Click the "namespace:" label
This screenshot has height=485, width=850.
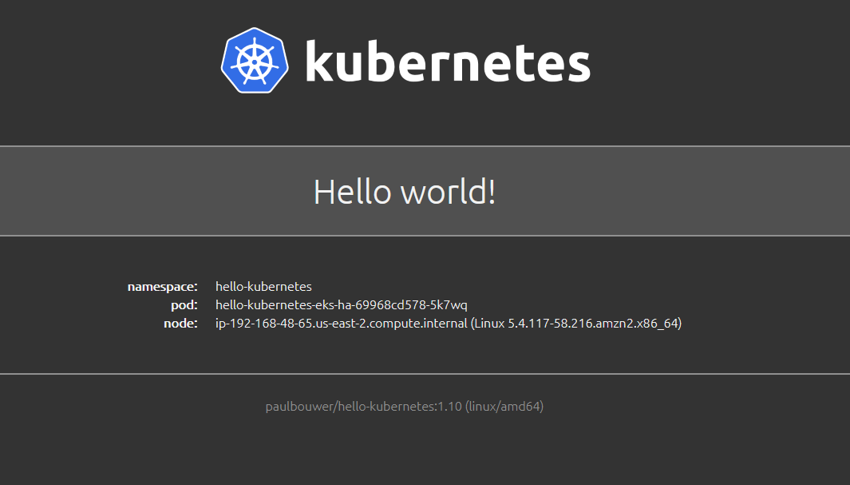tap(163, 286)
